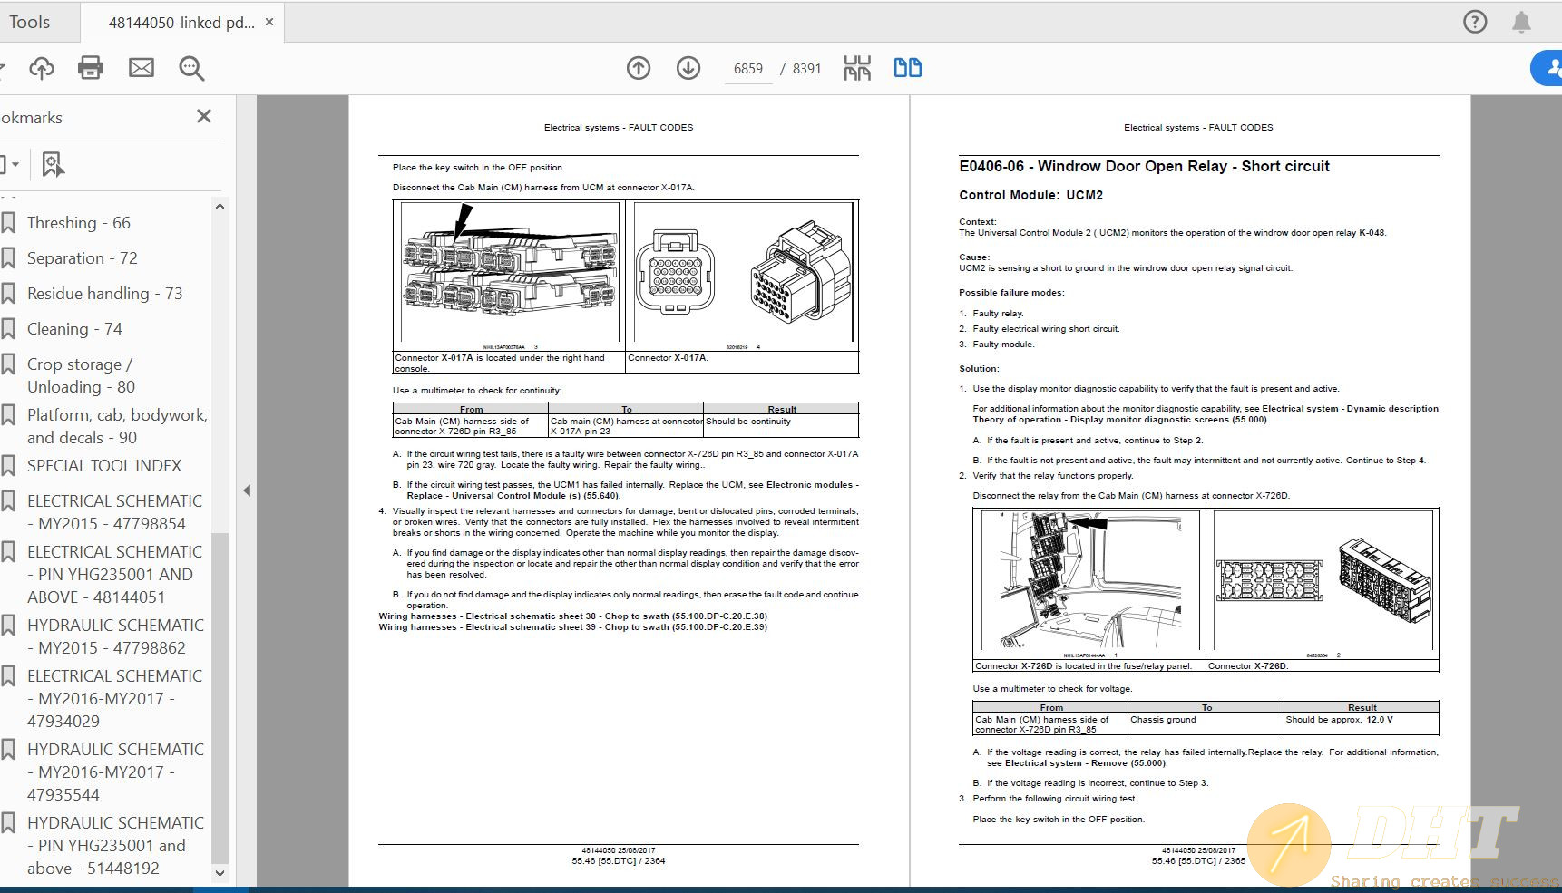The height and width of the screenshot is (893, 1562).
Task: Click E0406-06 Windrow Door Open Relay heading
Action: point(1144,167)
